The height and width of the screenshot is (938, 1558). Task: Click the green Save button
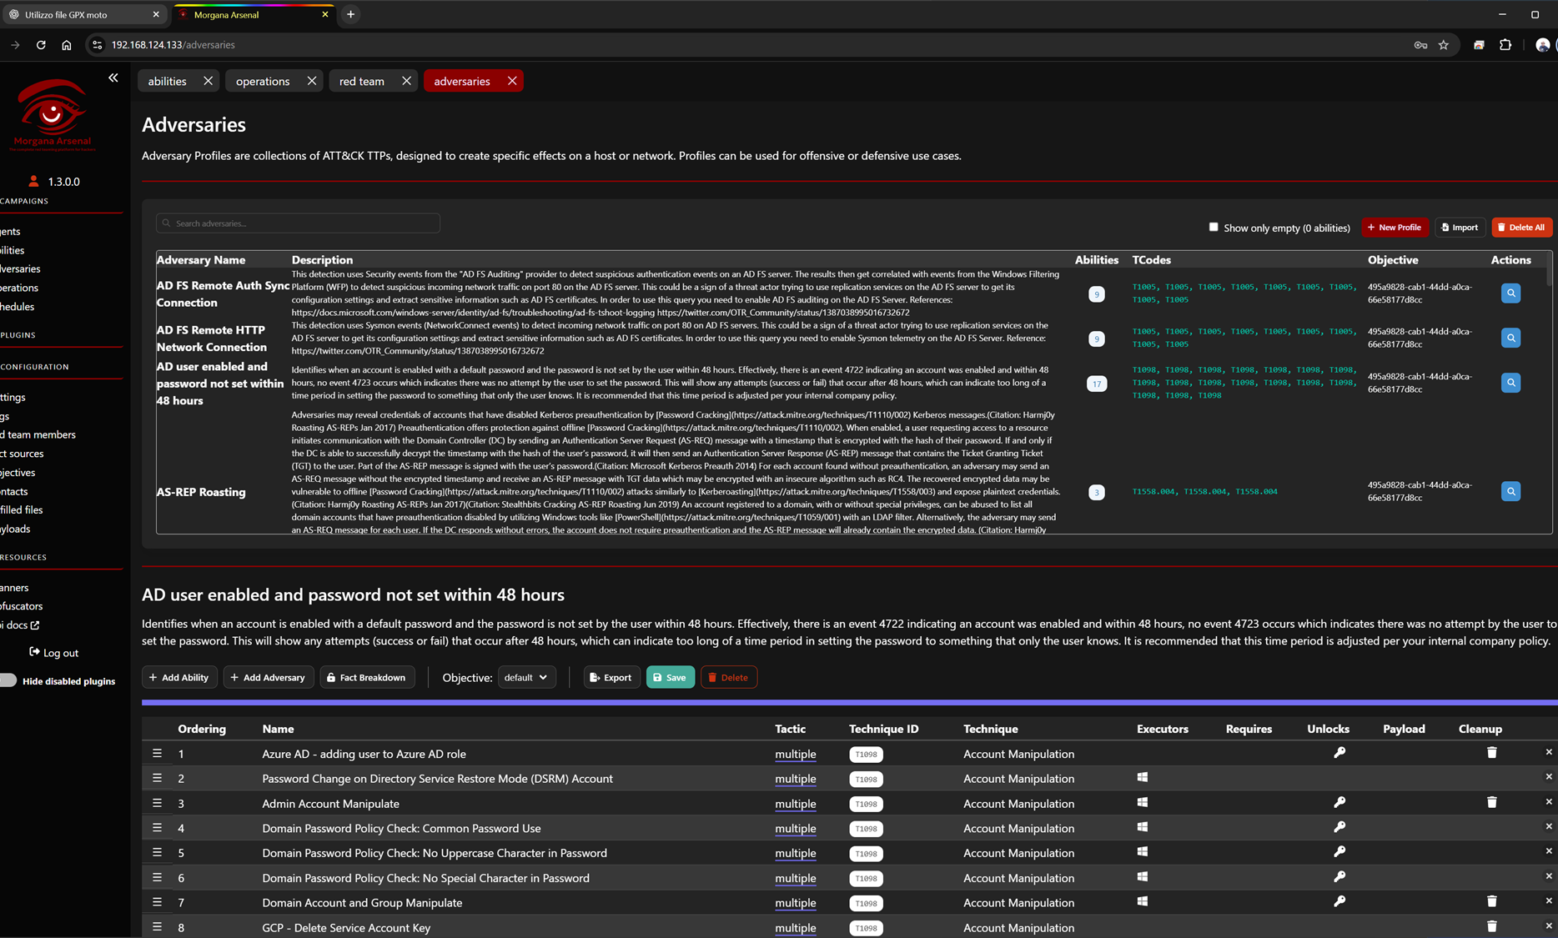[x=670, y=677]
